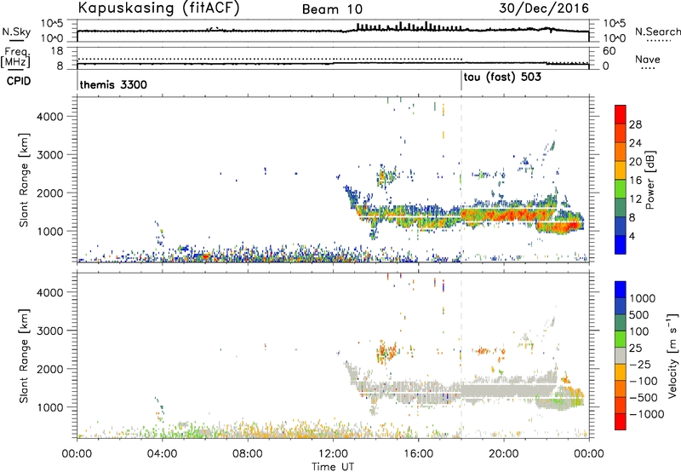Click the '16' tick on Power colorbar
The height and width of the screenshot is (472, 681).
pyautogui.click(x=635, y=181)
